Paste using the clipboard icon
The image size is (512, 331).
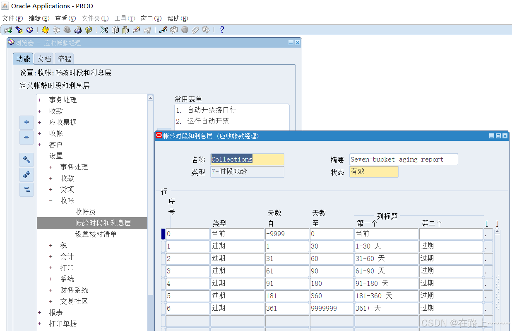click(x=125, y=29)
